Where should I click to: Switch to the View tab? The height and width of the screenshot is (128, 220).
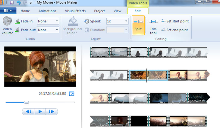[118, 11]
